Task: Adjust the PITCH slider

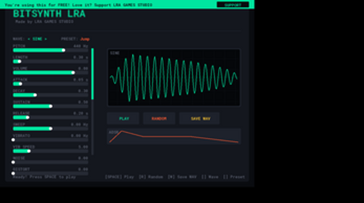Action: [x=51, y=50]
